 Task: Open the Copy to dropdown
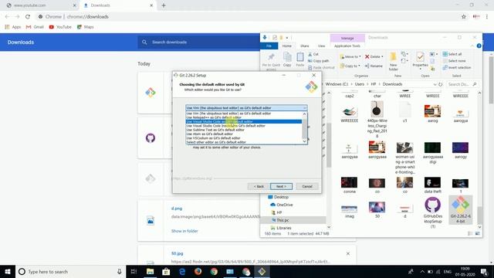(350, 66)
